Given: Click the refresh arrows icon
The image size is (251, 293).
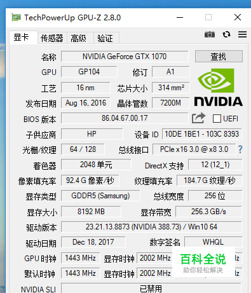Looking at the screenshot, I should (226, 34).
